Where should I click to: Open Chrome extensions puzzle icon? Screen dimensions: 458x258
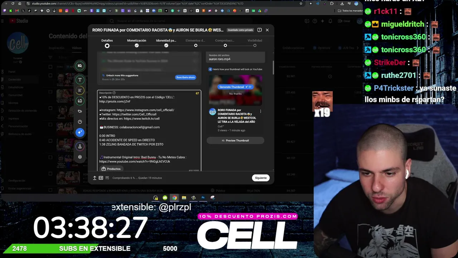point(332,4)
